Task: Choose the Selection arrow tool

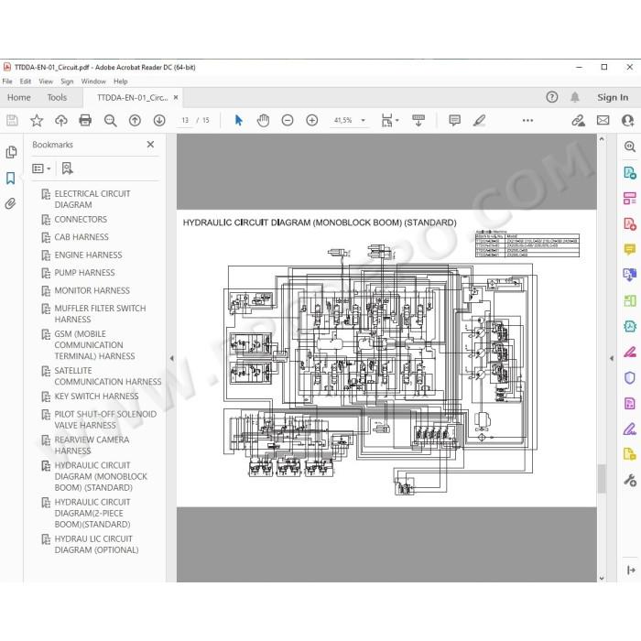Action: [239, 120]
